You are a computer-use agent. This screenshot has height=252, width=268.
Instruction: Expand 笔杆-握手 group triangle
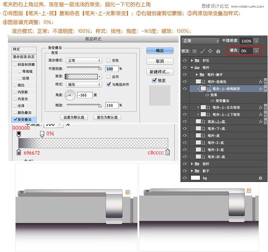coord(197,75)
